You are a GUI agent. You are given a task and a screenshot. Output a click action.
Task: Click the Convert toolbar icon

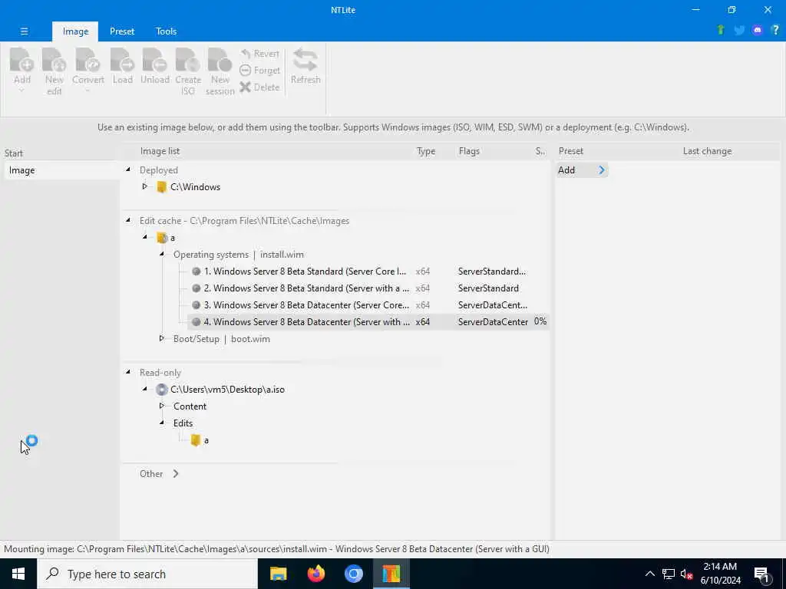click(88, 60)
